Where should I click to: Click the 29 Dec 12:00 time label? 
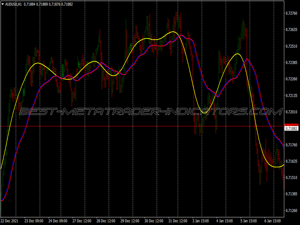point(130,221)
